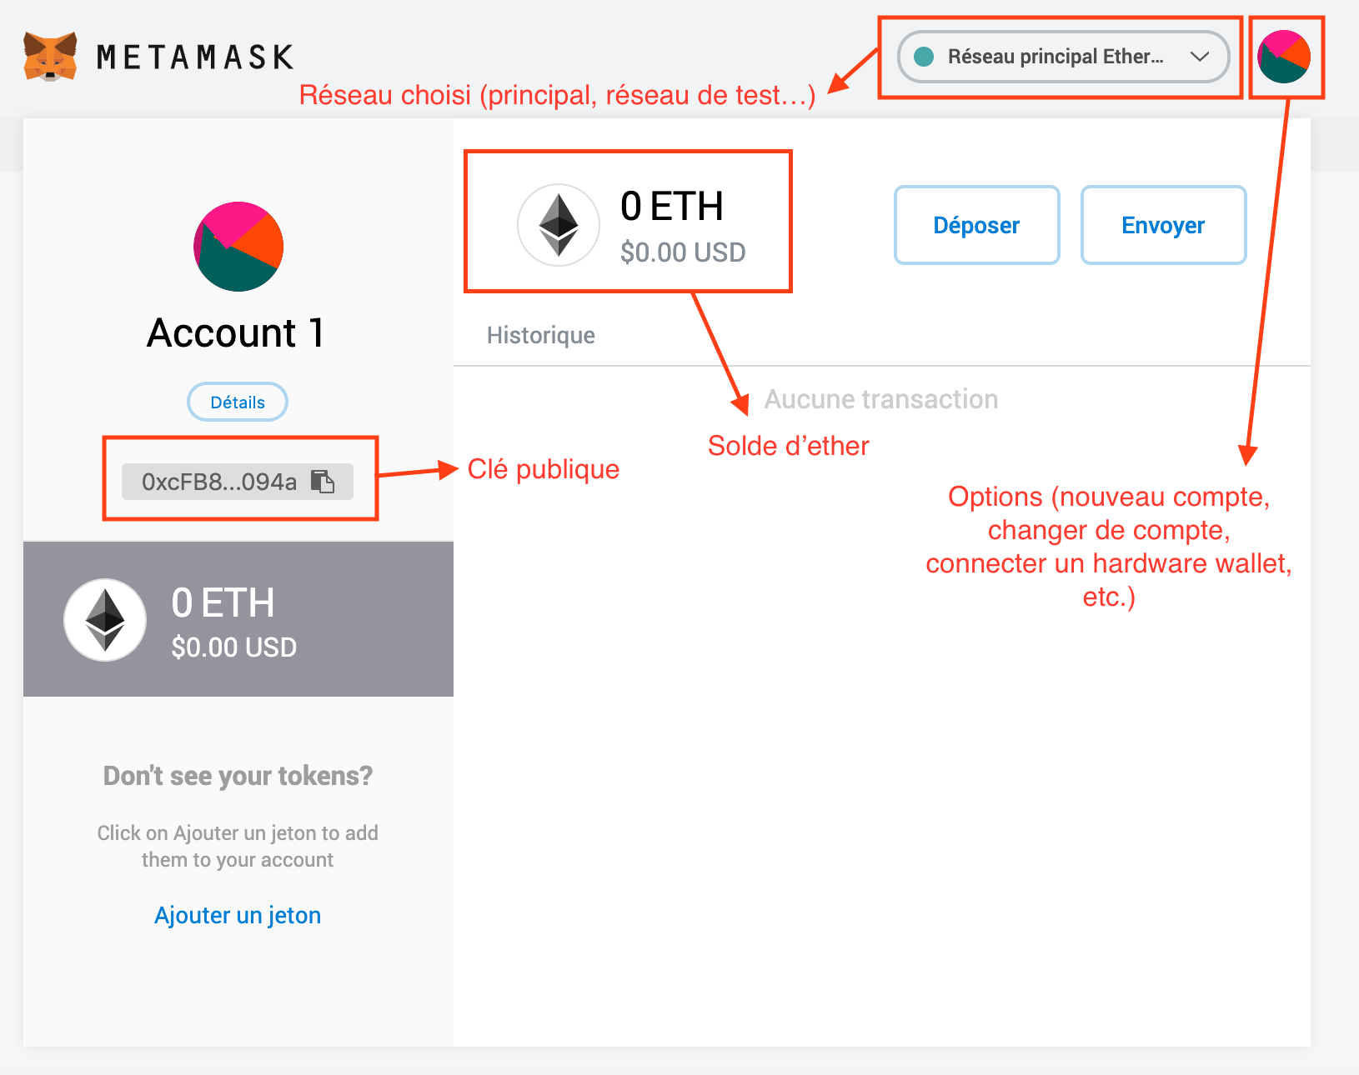Copy address with the clipboard icon
The width and height of the screenshot is (1359, 1075).
coord(323,482)
